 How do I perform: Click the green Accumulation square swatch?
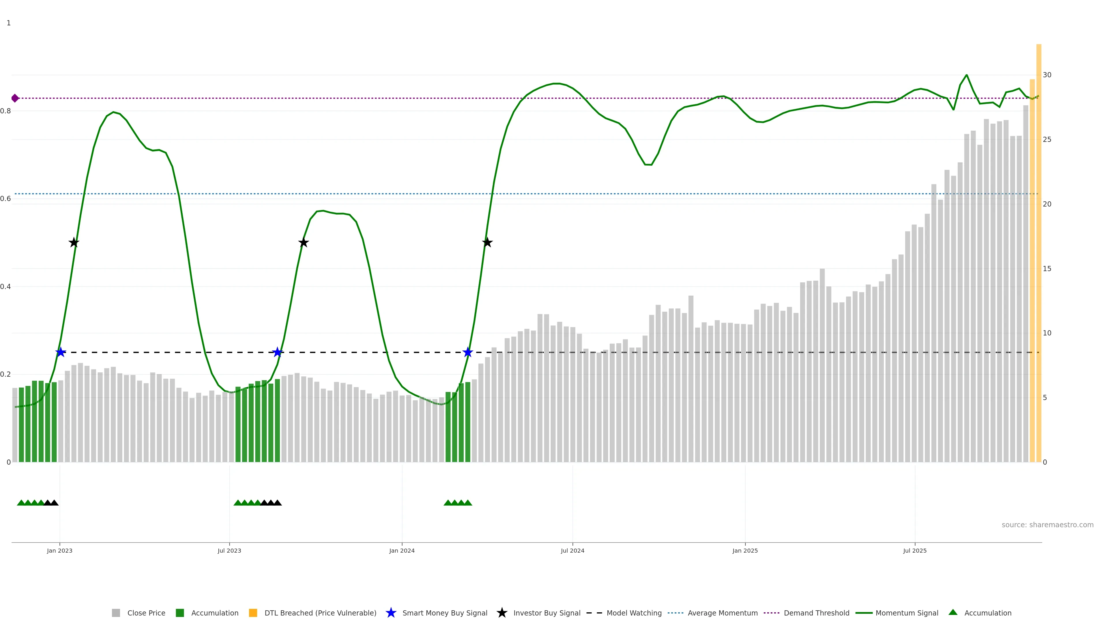tap(180, 613)
